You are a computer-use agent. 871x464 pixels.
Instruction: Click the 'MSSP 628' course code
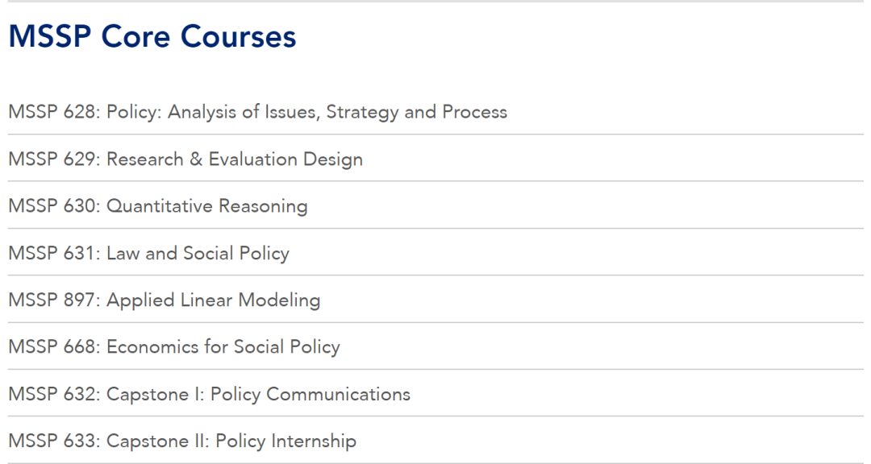coord(53,112)
